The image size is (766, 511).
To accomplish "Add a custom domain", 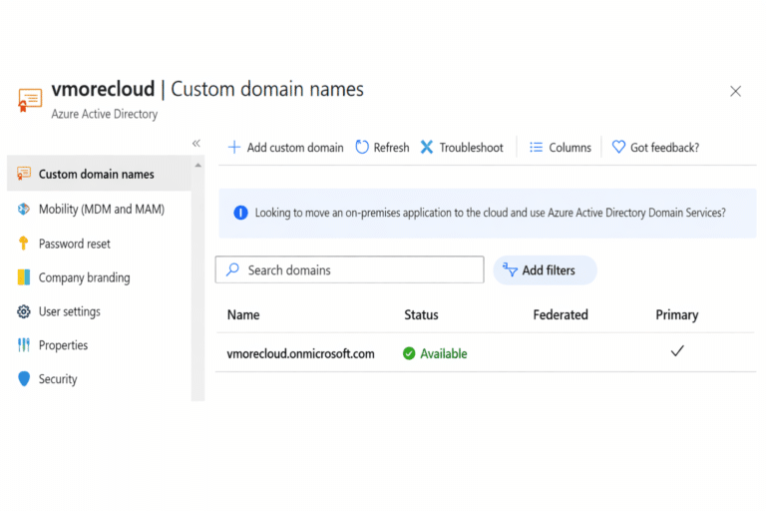I will click(x=285, y=148).
